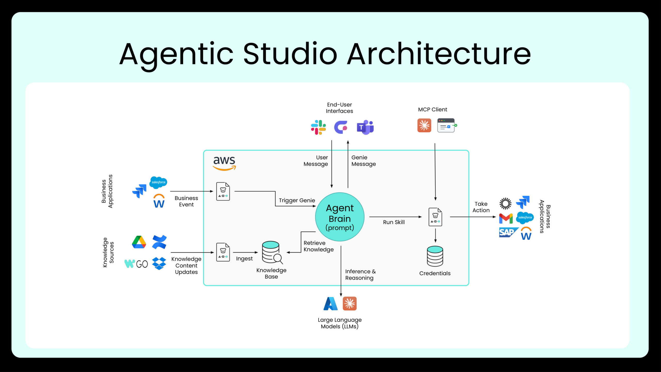Click the Credentials database icon

coord(435,256)
